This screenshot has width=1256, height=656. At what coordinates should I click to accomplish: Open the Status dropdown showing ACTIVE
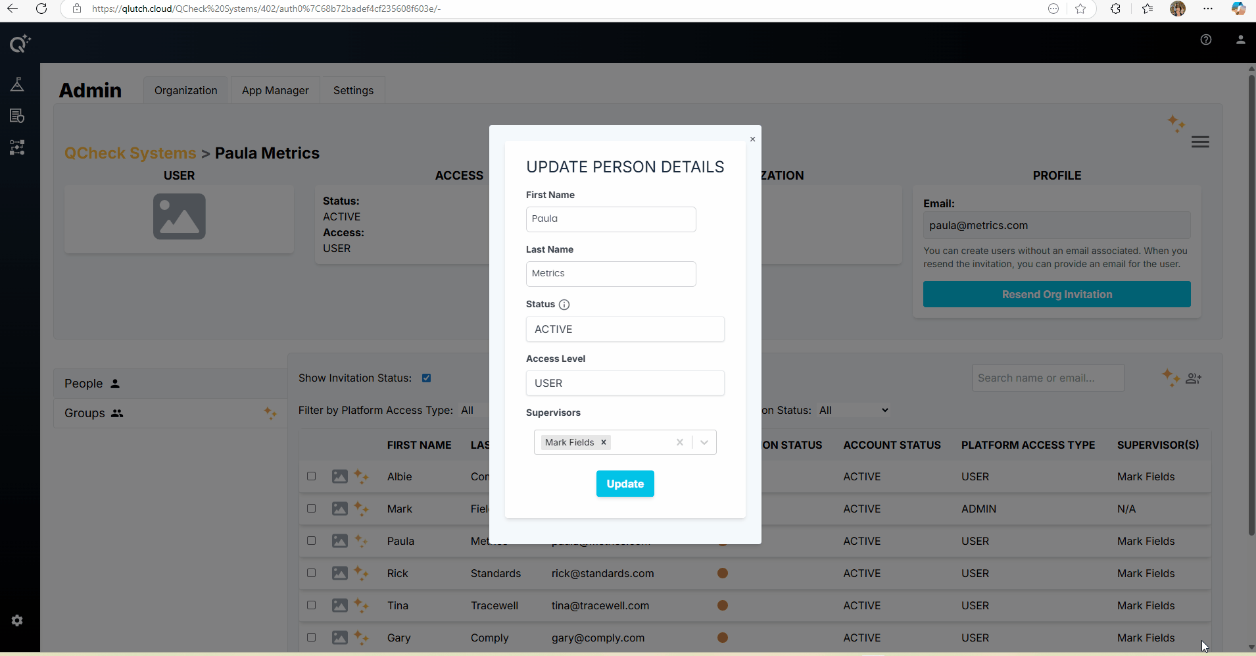[625, 329]
